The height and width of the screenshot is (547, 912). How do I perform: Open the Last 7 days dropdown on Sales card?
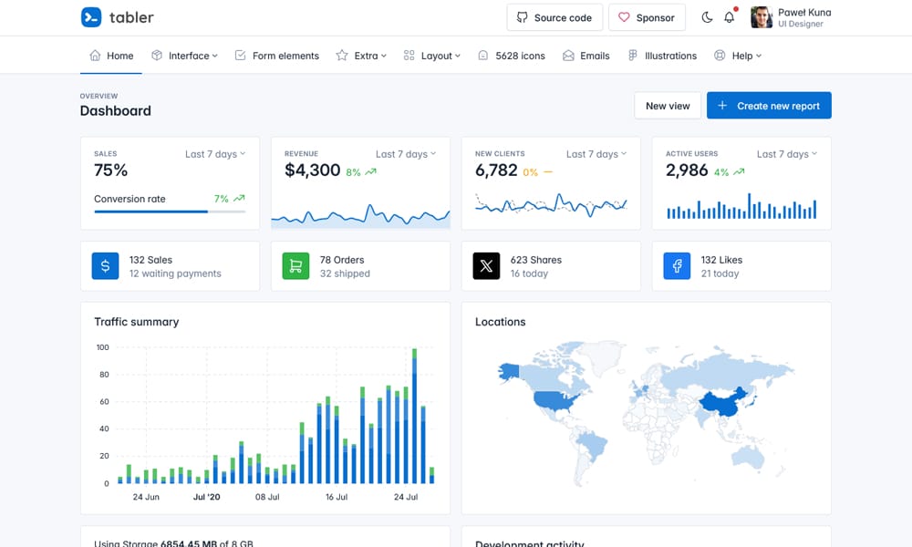(x=214, y=154)
